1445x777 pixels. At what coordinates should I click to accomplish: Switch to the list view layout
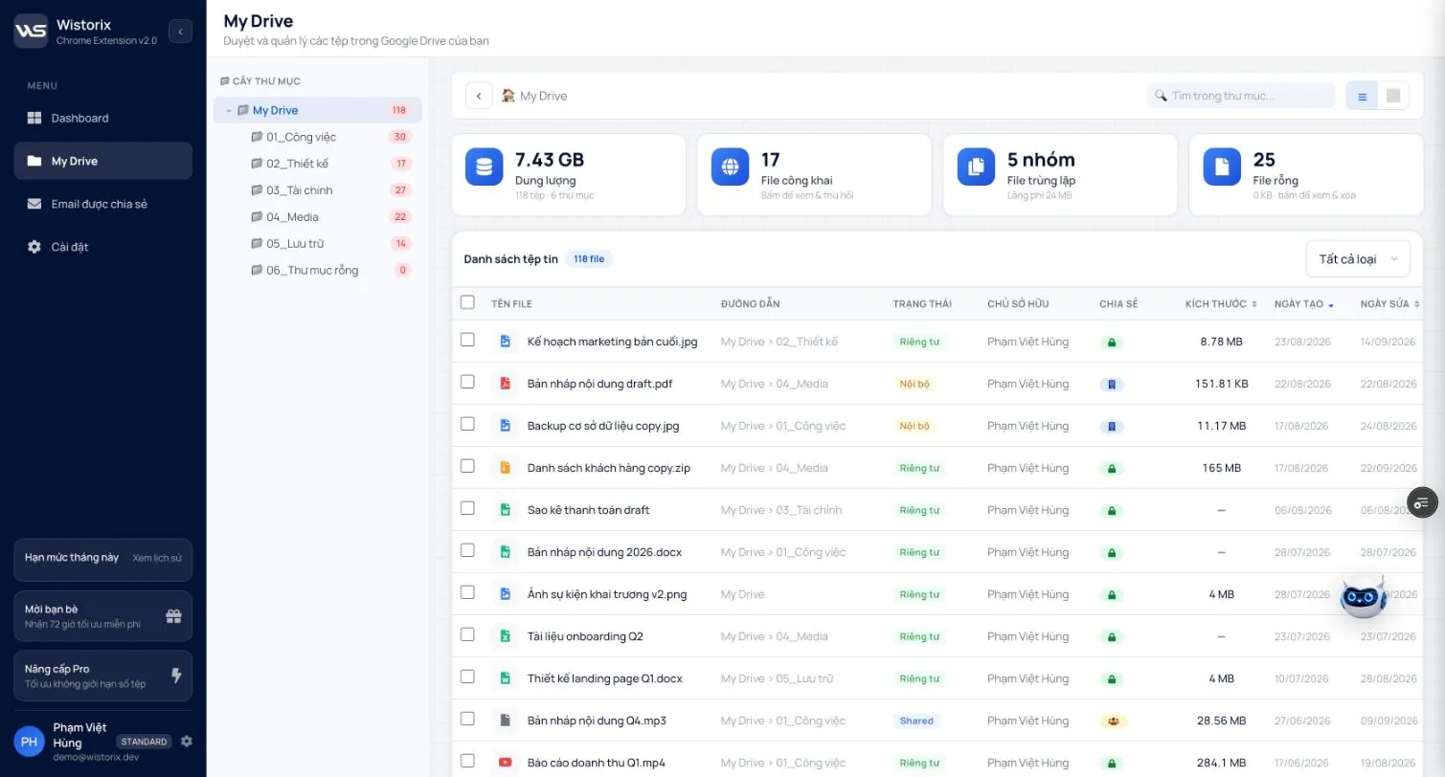tap(1362, 96)
